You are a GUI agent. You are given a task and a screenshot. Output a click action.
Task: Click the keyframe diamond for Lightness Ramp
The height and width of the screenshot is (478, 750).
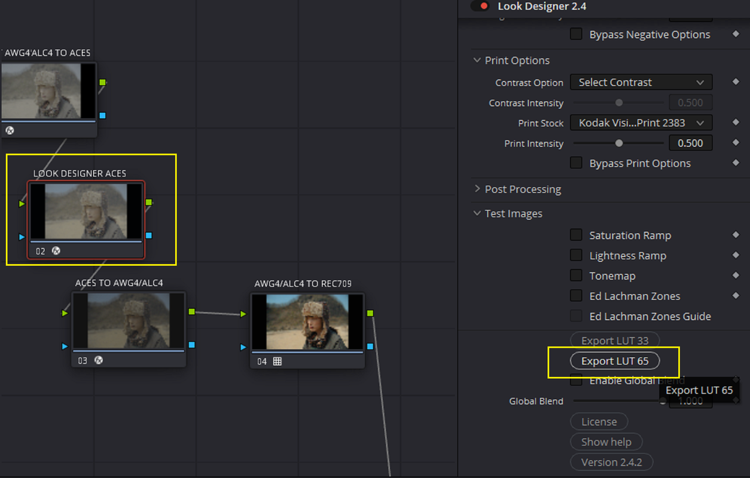(x=736, y=256)
